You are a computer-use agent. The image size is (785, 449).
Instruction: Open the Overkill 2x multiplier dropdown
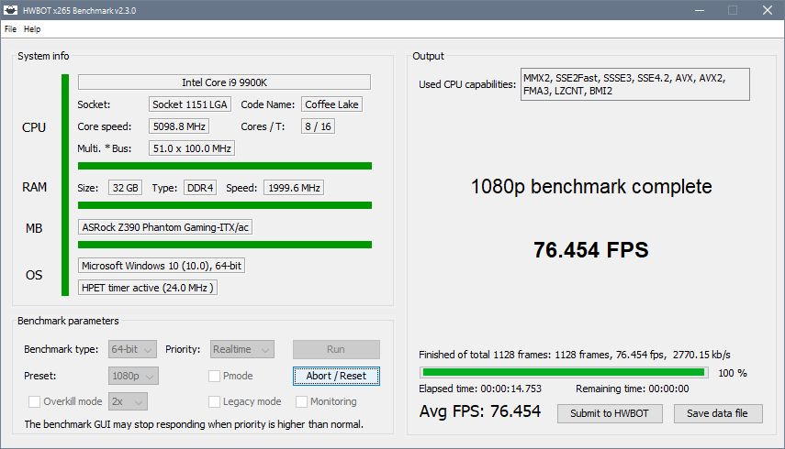[x=129, y=401]
